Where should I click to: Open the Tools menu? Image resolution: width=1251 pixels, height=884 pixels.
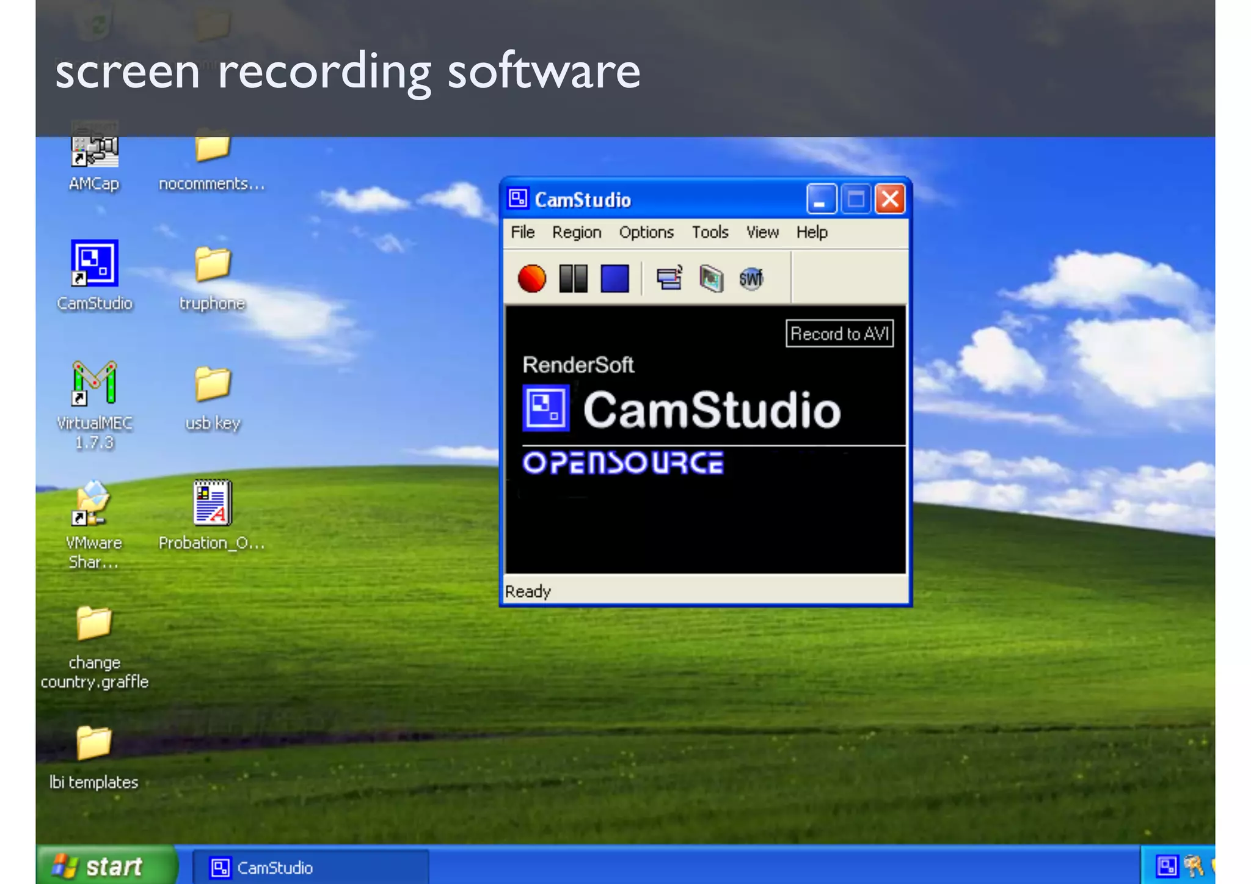(710, 232)
